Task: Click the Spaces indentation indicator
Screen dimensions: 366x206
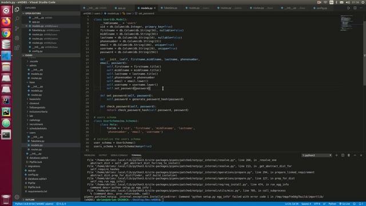Action: click(306, 204)
